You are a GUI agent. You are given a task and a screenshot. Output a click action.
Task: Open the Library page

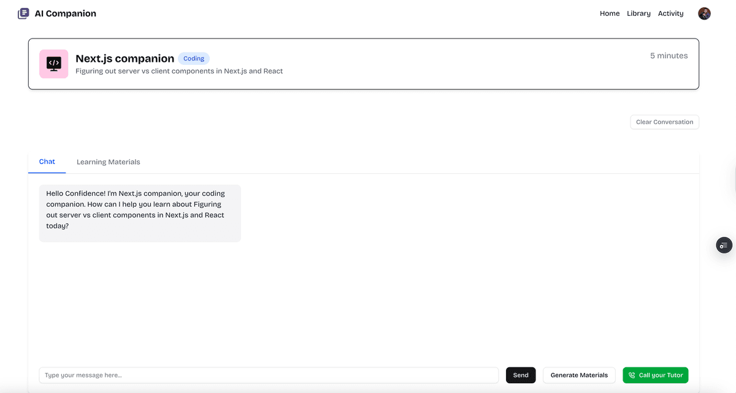638,13
